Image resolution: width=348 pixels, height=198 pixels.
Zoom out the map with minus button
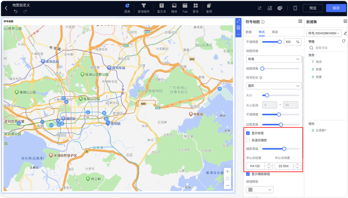[228, 185]
